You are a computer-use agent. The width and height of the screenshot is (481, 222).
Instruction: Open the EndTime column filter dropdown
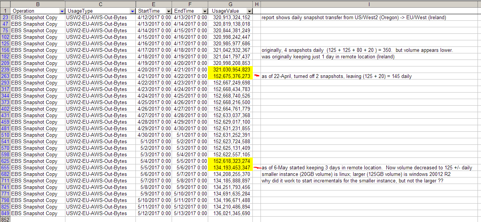204,11
